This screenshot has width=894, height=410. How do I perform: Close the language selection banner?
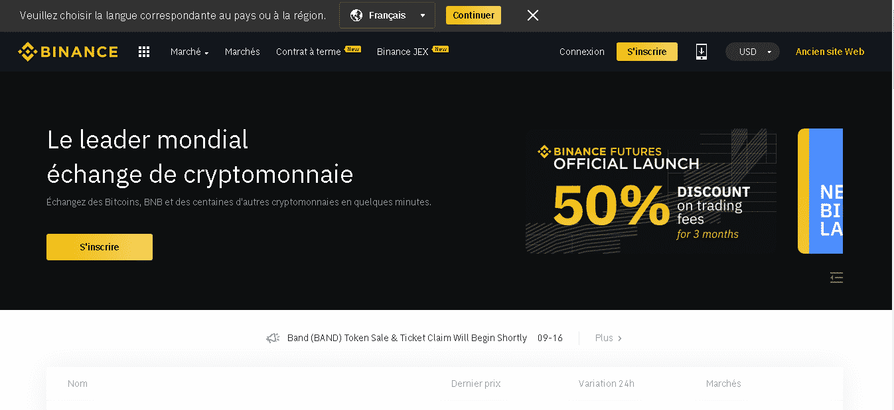[x=532, y=15]
